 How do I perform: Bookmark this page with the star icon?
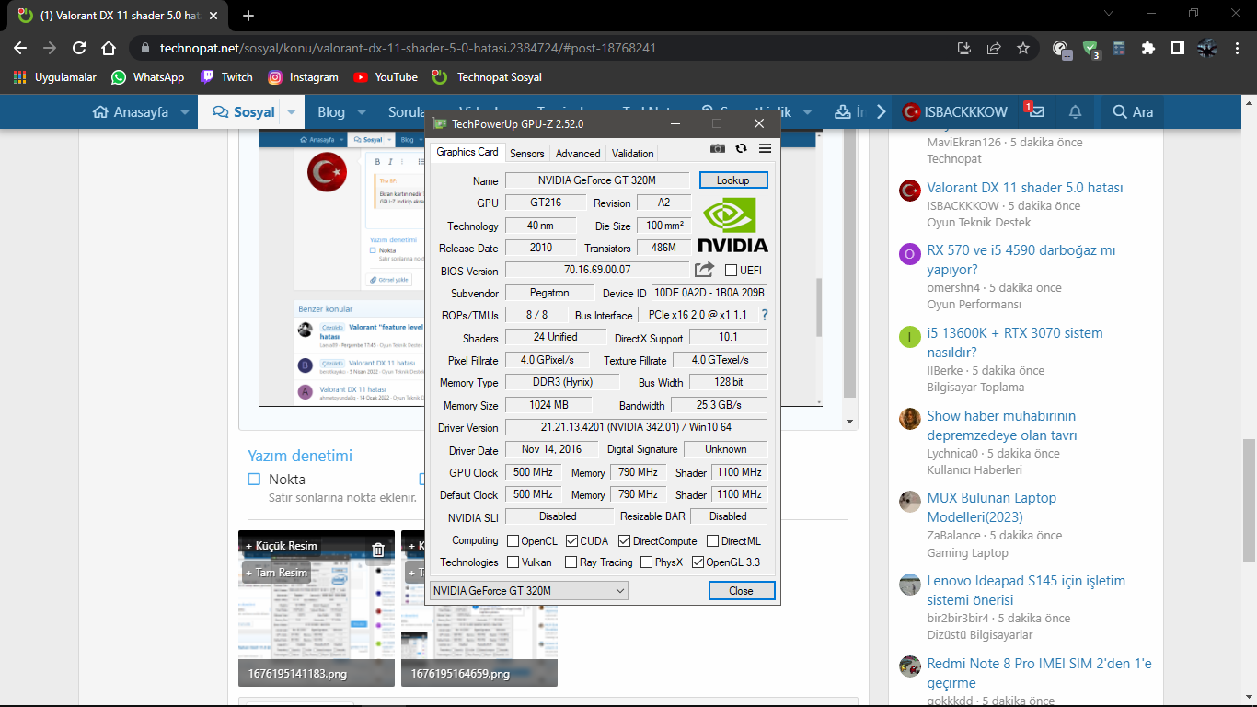tap(1023, 48)
